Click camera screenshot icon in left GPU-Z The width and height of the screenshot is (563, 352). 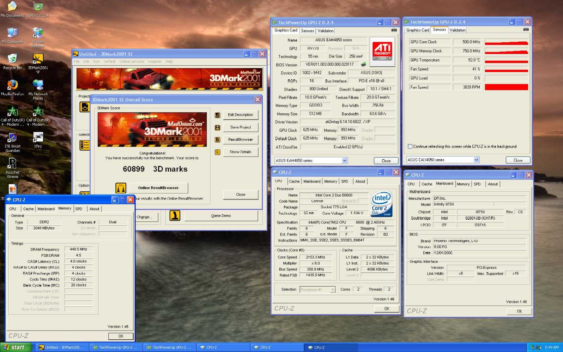[394, 30]
